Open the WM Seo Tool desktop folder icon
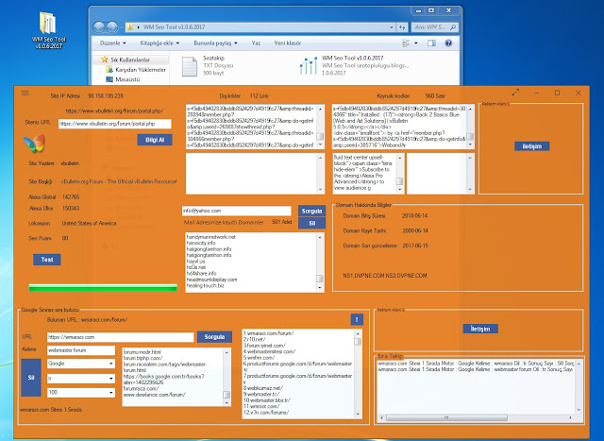Screen dimensions: 604x441 (48, 30)
